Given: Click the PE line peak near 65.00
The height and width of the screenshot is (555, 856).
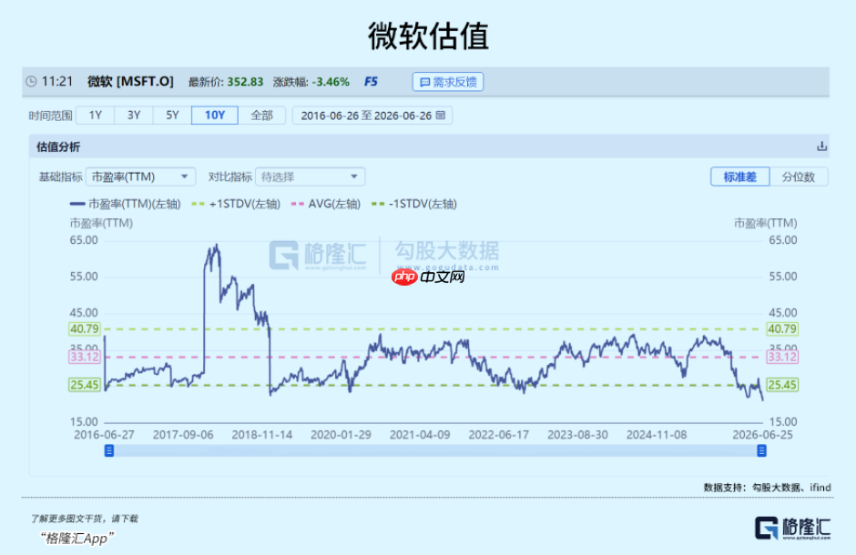Looking at the screenshot, I should click(x=217, y=246).
